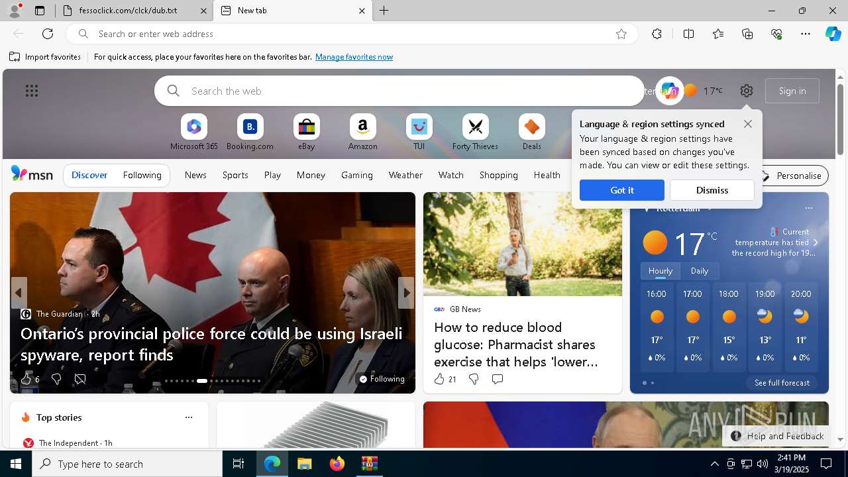The width and height of the screenshot is (848, 477).
Task: Open tab actions menu icon
Action: coord(40,11)
